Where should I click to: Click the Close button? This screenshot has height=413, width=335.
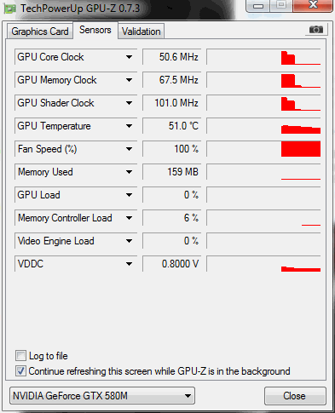294,396
